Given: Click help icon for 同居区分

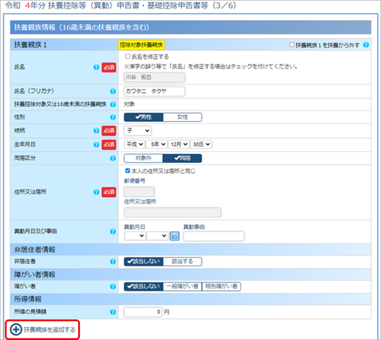Looking at the screenshot, I should pyautogui.click(x=112, y=158).
